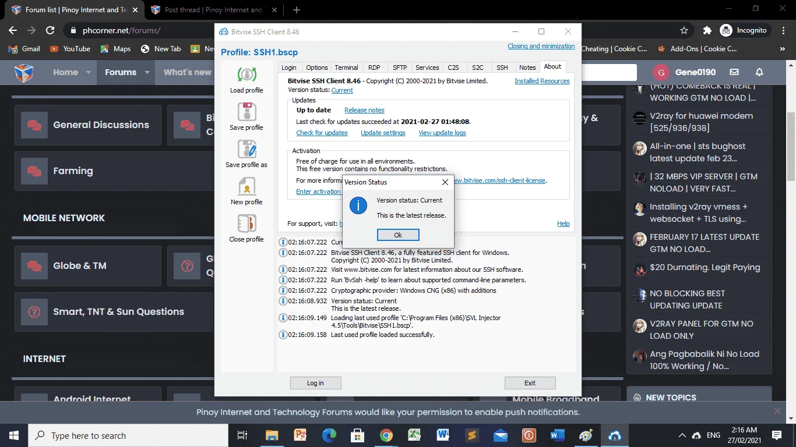Click View update logs link
The image size is (796, 447).
[442, 133]
